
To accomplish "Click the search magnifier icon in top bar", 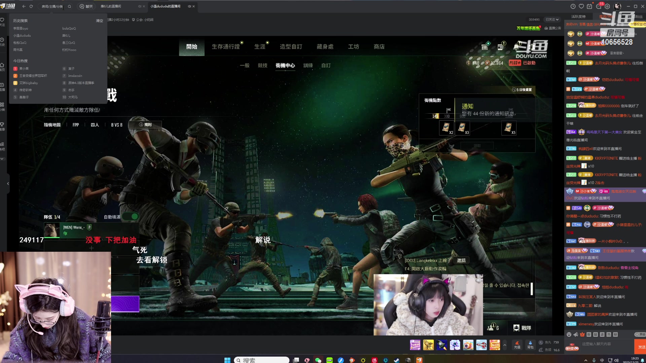I will point(69,6).
